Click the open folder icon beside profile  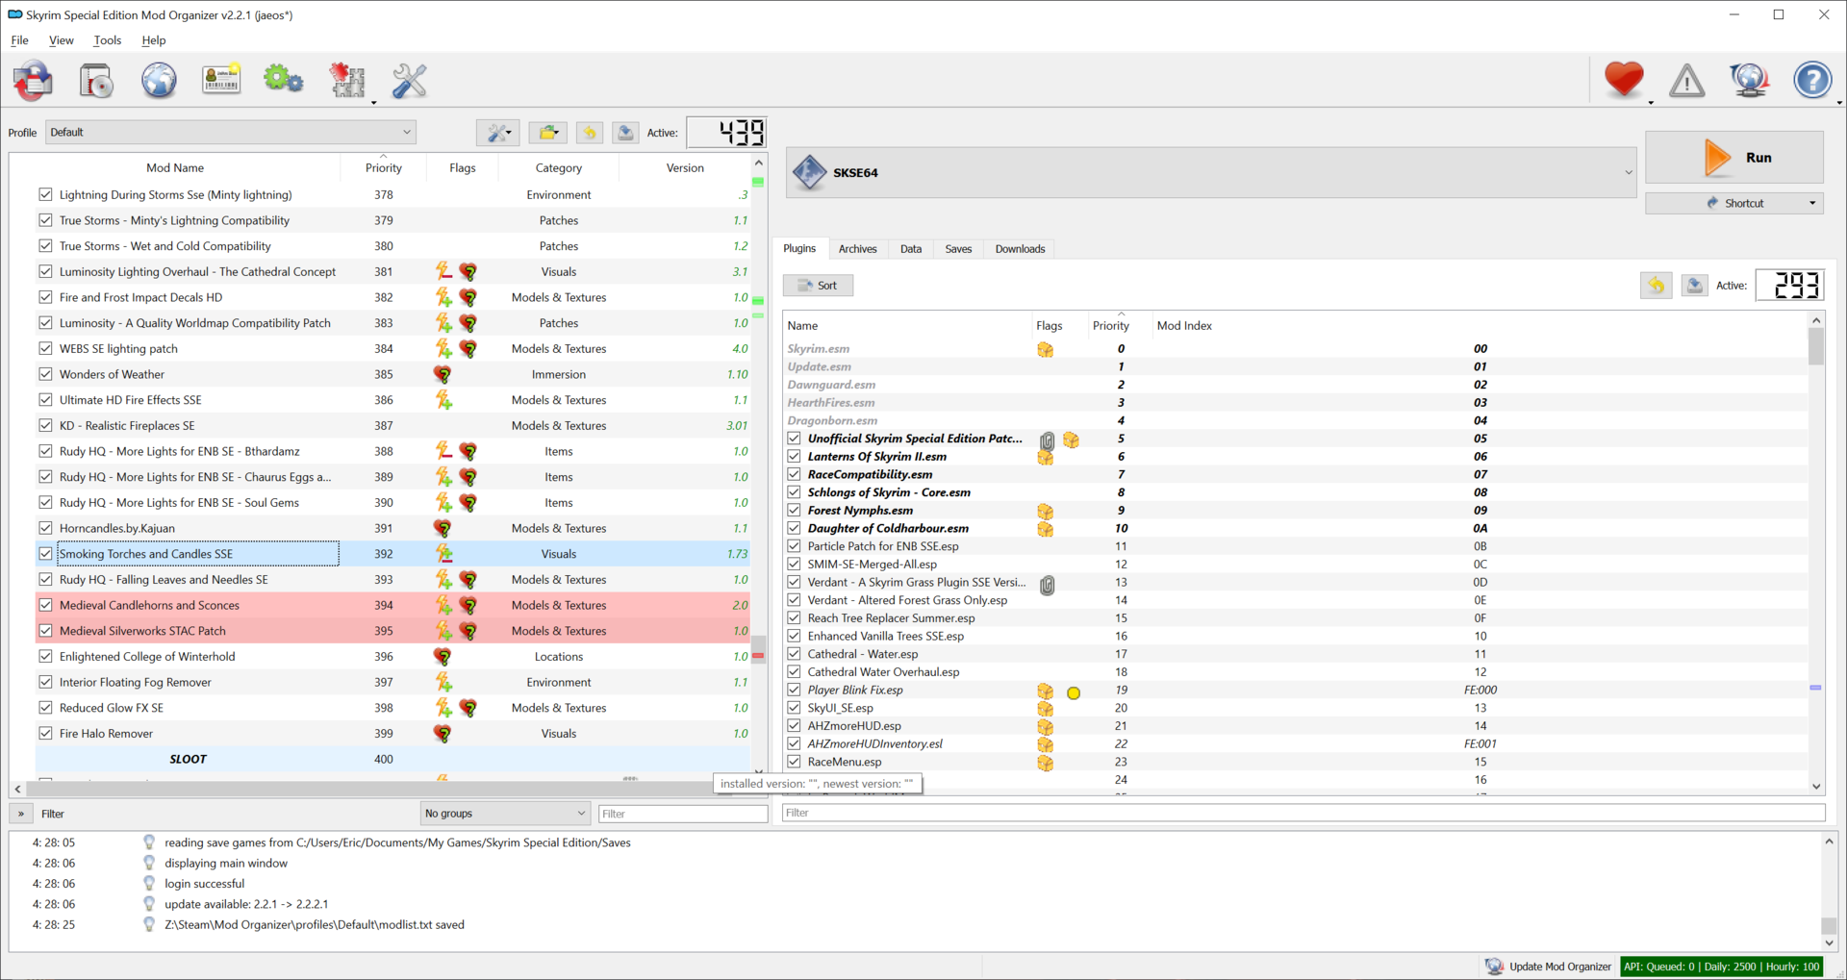click(548, 133)
